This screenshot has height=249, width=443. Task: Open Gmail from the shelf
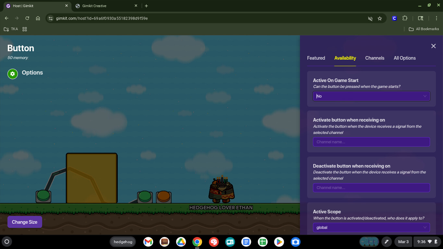(148, 242)
